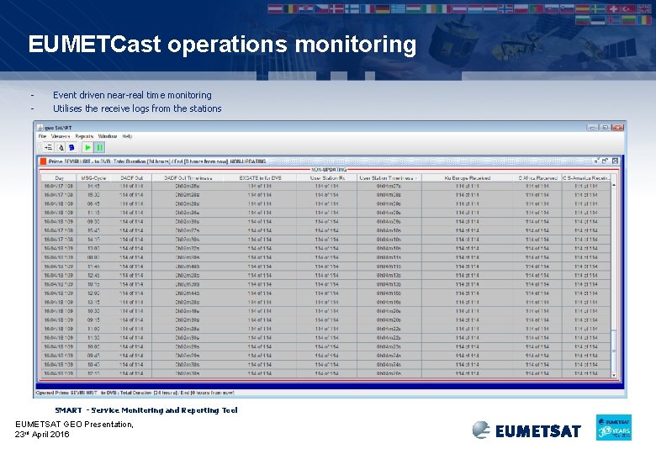Sort by the User Station Rx column header
Viewport: 656px width, 454px height.
327,178
